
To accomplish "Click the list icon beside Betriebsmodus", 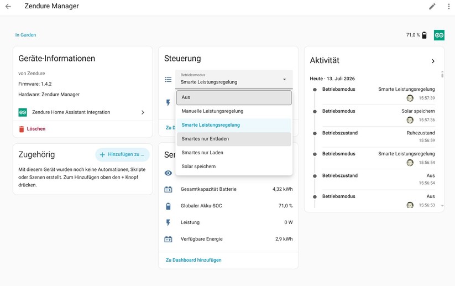I will pyautogui.click(x=168, y=79).
